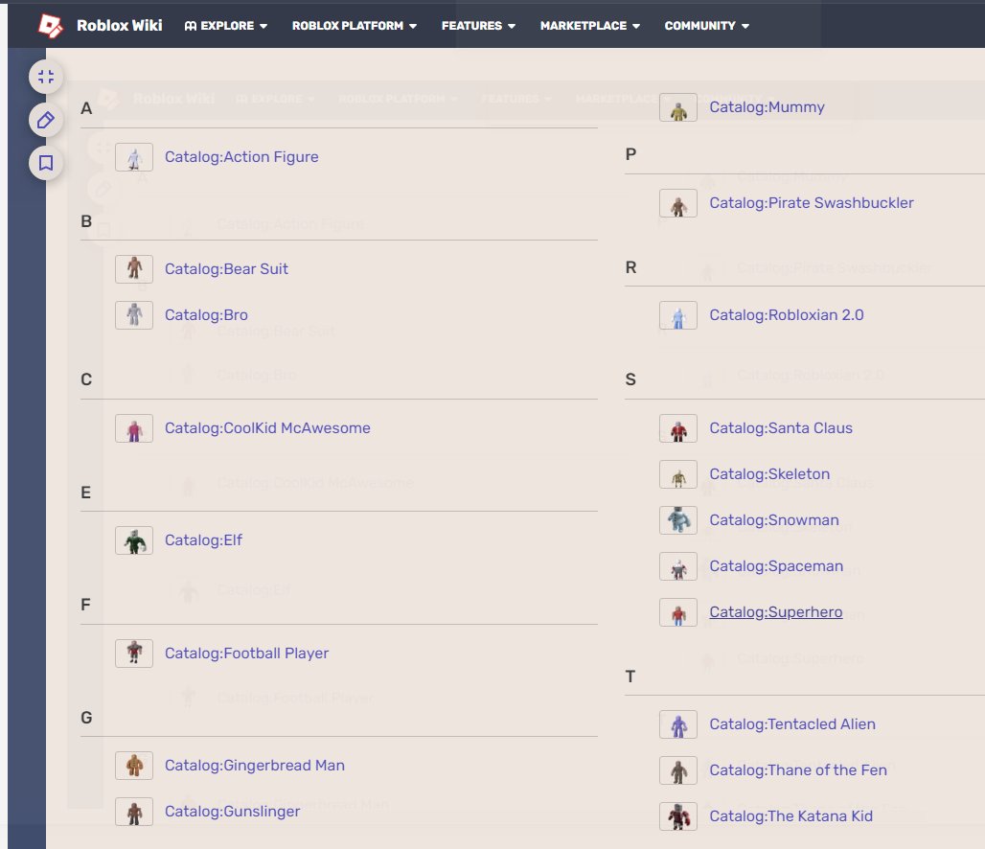This screenshot has width=985, height=849.
Task: Visit the Catalog:Gunslinger page
Action: tap(233, 812)
